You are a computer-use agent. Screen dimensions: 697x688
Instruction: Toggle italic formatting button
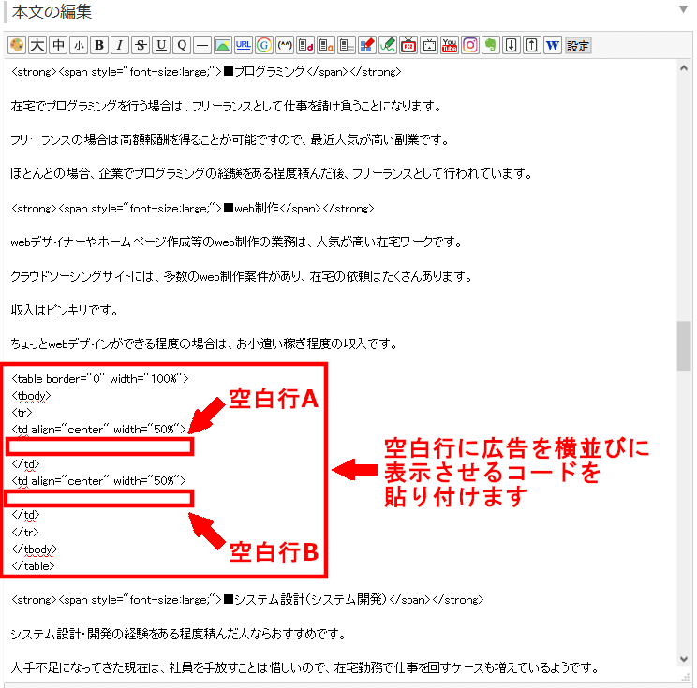pos(120,45)
